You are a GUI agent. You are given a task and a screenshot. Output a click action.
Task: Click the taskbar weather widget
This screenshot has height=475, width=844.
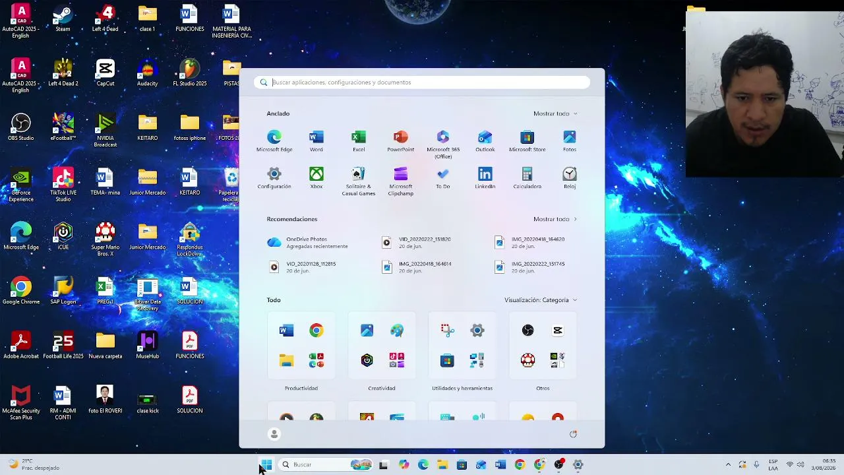(x=33, y=464)
